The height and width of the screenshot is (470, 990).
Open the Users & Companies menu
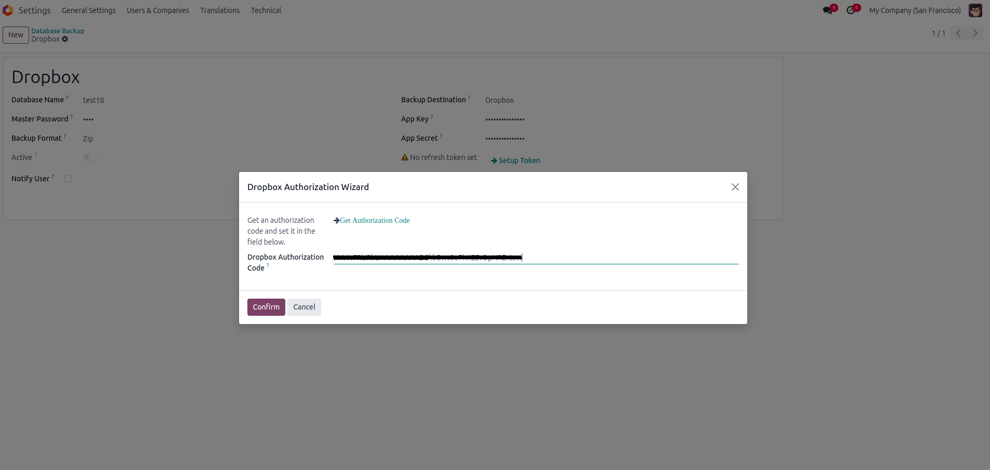[x=158, y=10]
